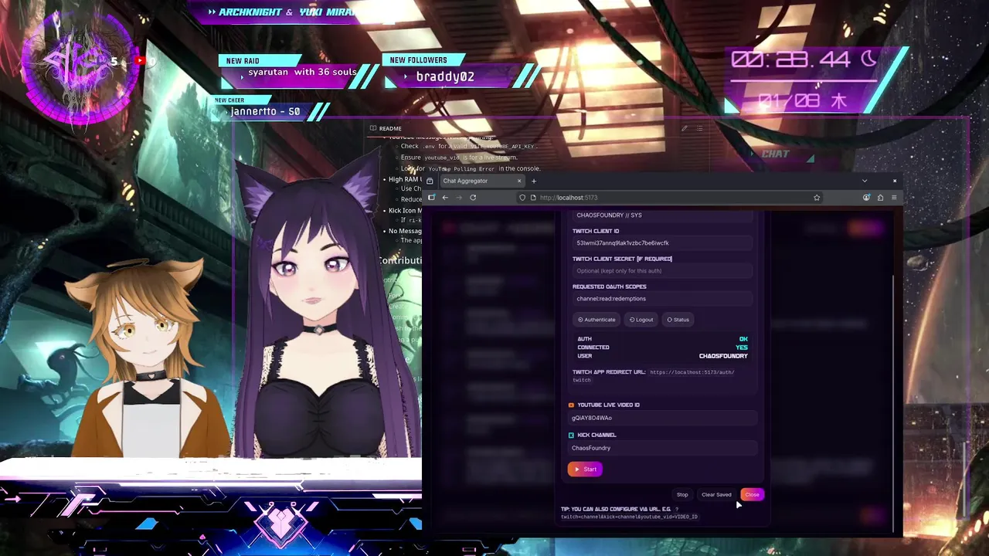
Task: Click the Twitch Client Secret field
Action: click(x=662, y=270)
